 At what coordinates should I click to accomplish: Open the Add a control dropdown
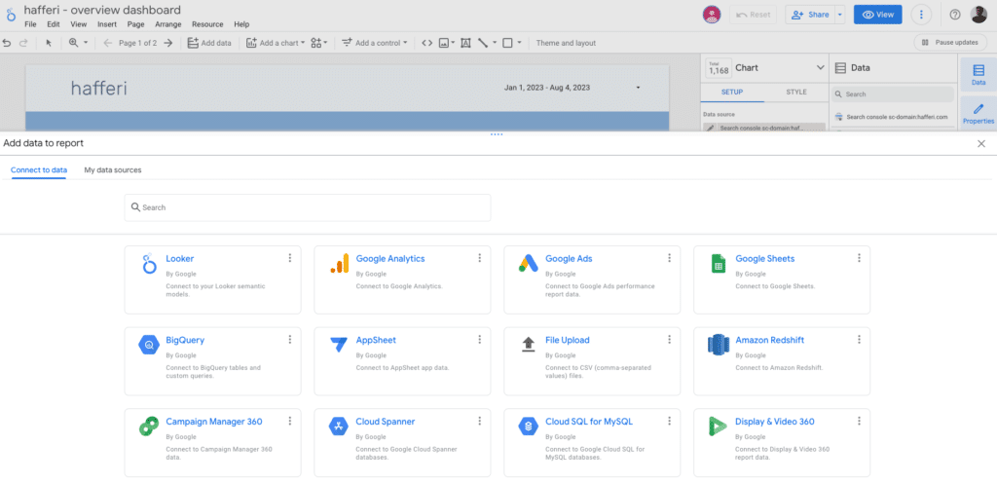coord(374,43)
